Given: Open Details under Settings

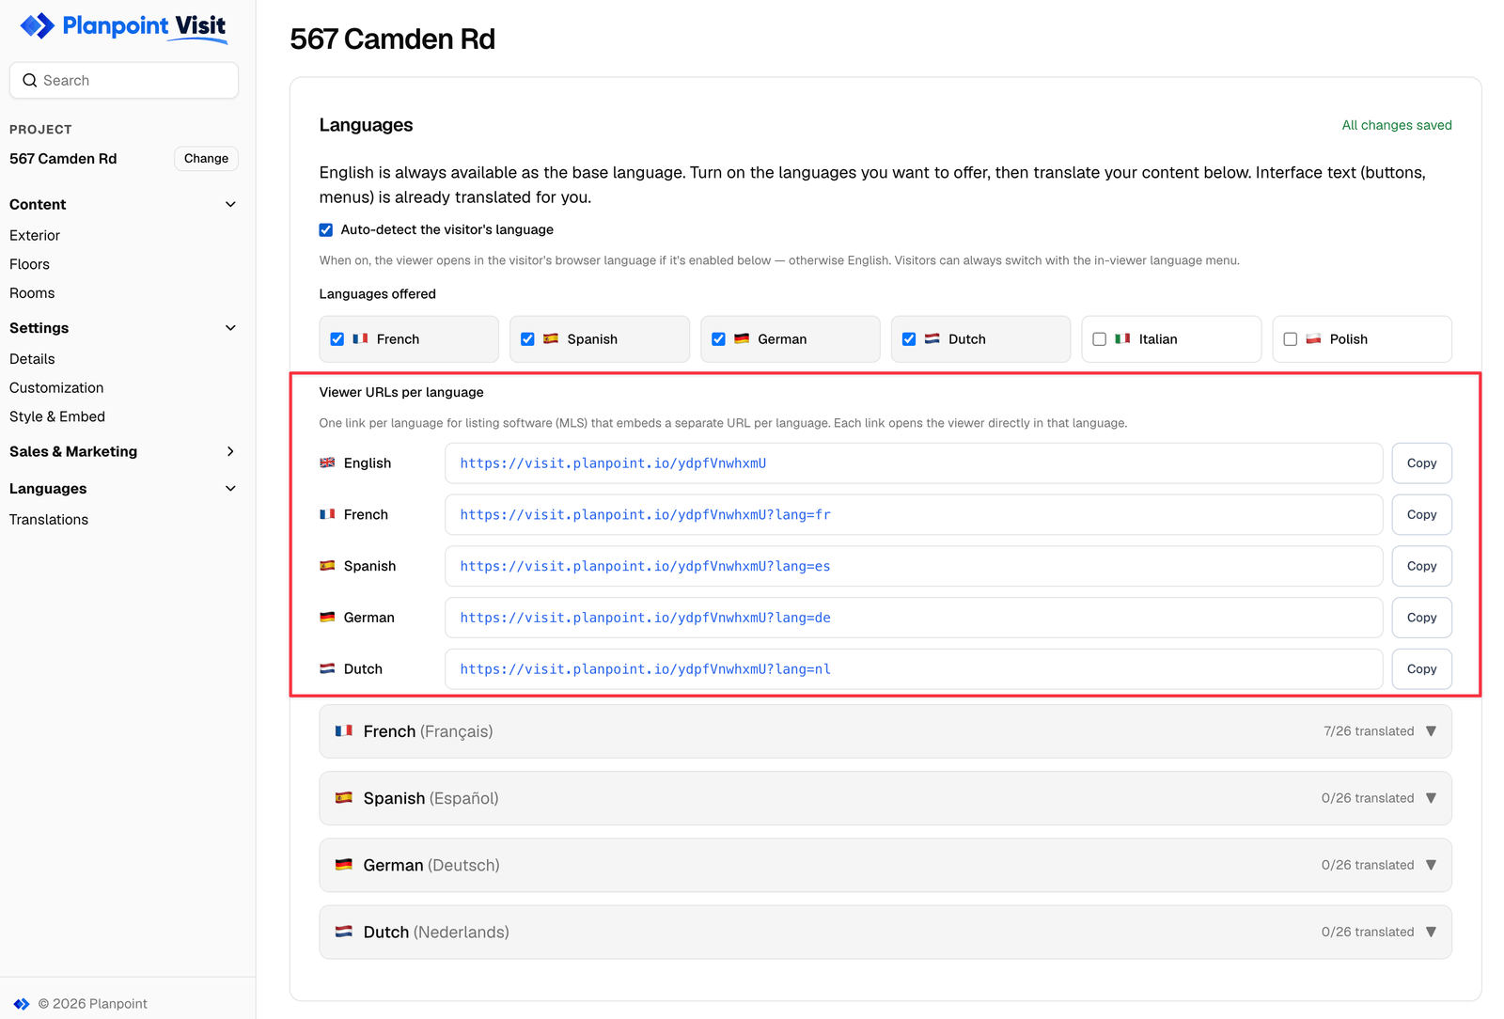Looking at the screenshot, I should tap(32, 359).
